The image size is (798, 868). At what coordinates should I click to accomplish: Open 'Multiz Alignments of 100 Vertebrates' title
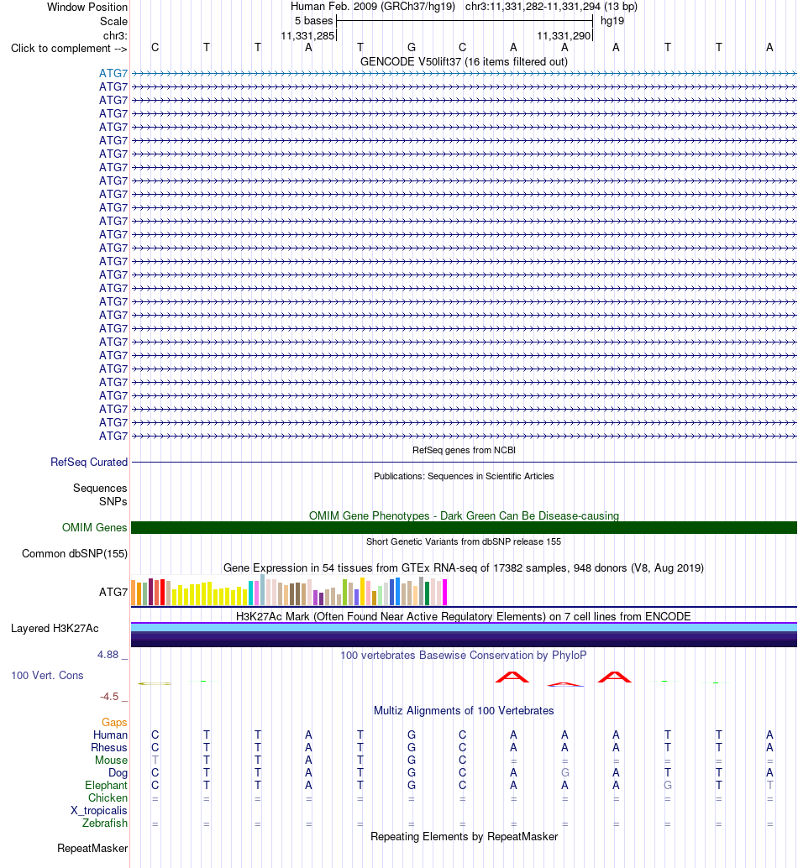coord(464,711)
